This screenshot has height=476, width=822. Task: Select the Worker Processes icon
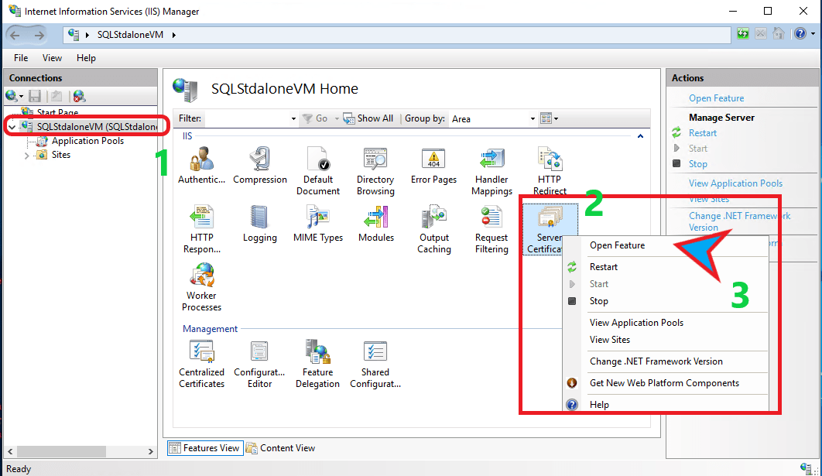[202, 275]
